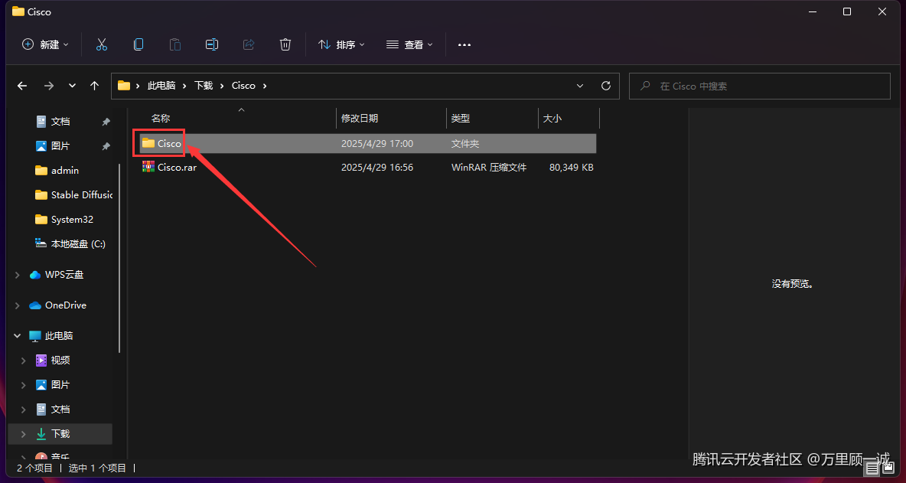The image size is (906, 483).
Task: Collapse the 此电脑 tree node
Action: [18, 336]
